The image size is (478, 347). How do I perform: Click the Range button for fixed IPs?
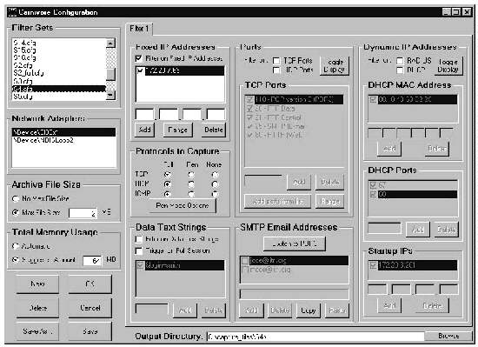(x=177, y=130)
